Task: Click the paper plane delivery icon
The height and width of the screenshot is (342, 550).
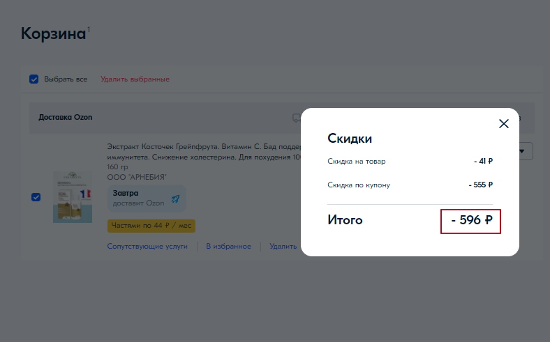Action: (x=175, y=199)
